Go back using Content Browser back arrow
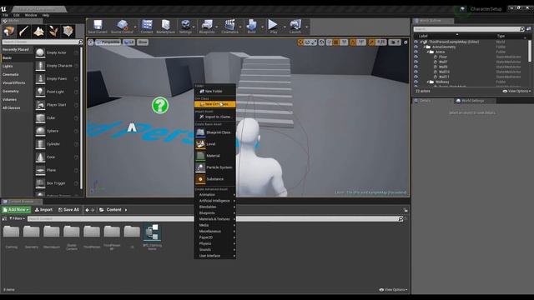 [x=87, y=210]
